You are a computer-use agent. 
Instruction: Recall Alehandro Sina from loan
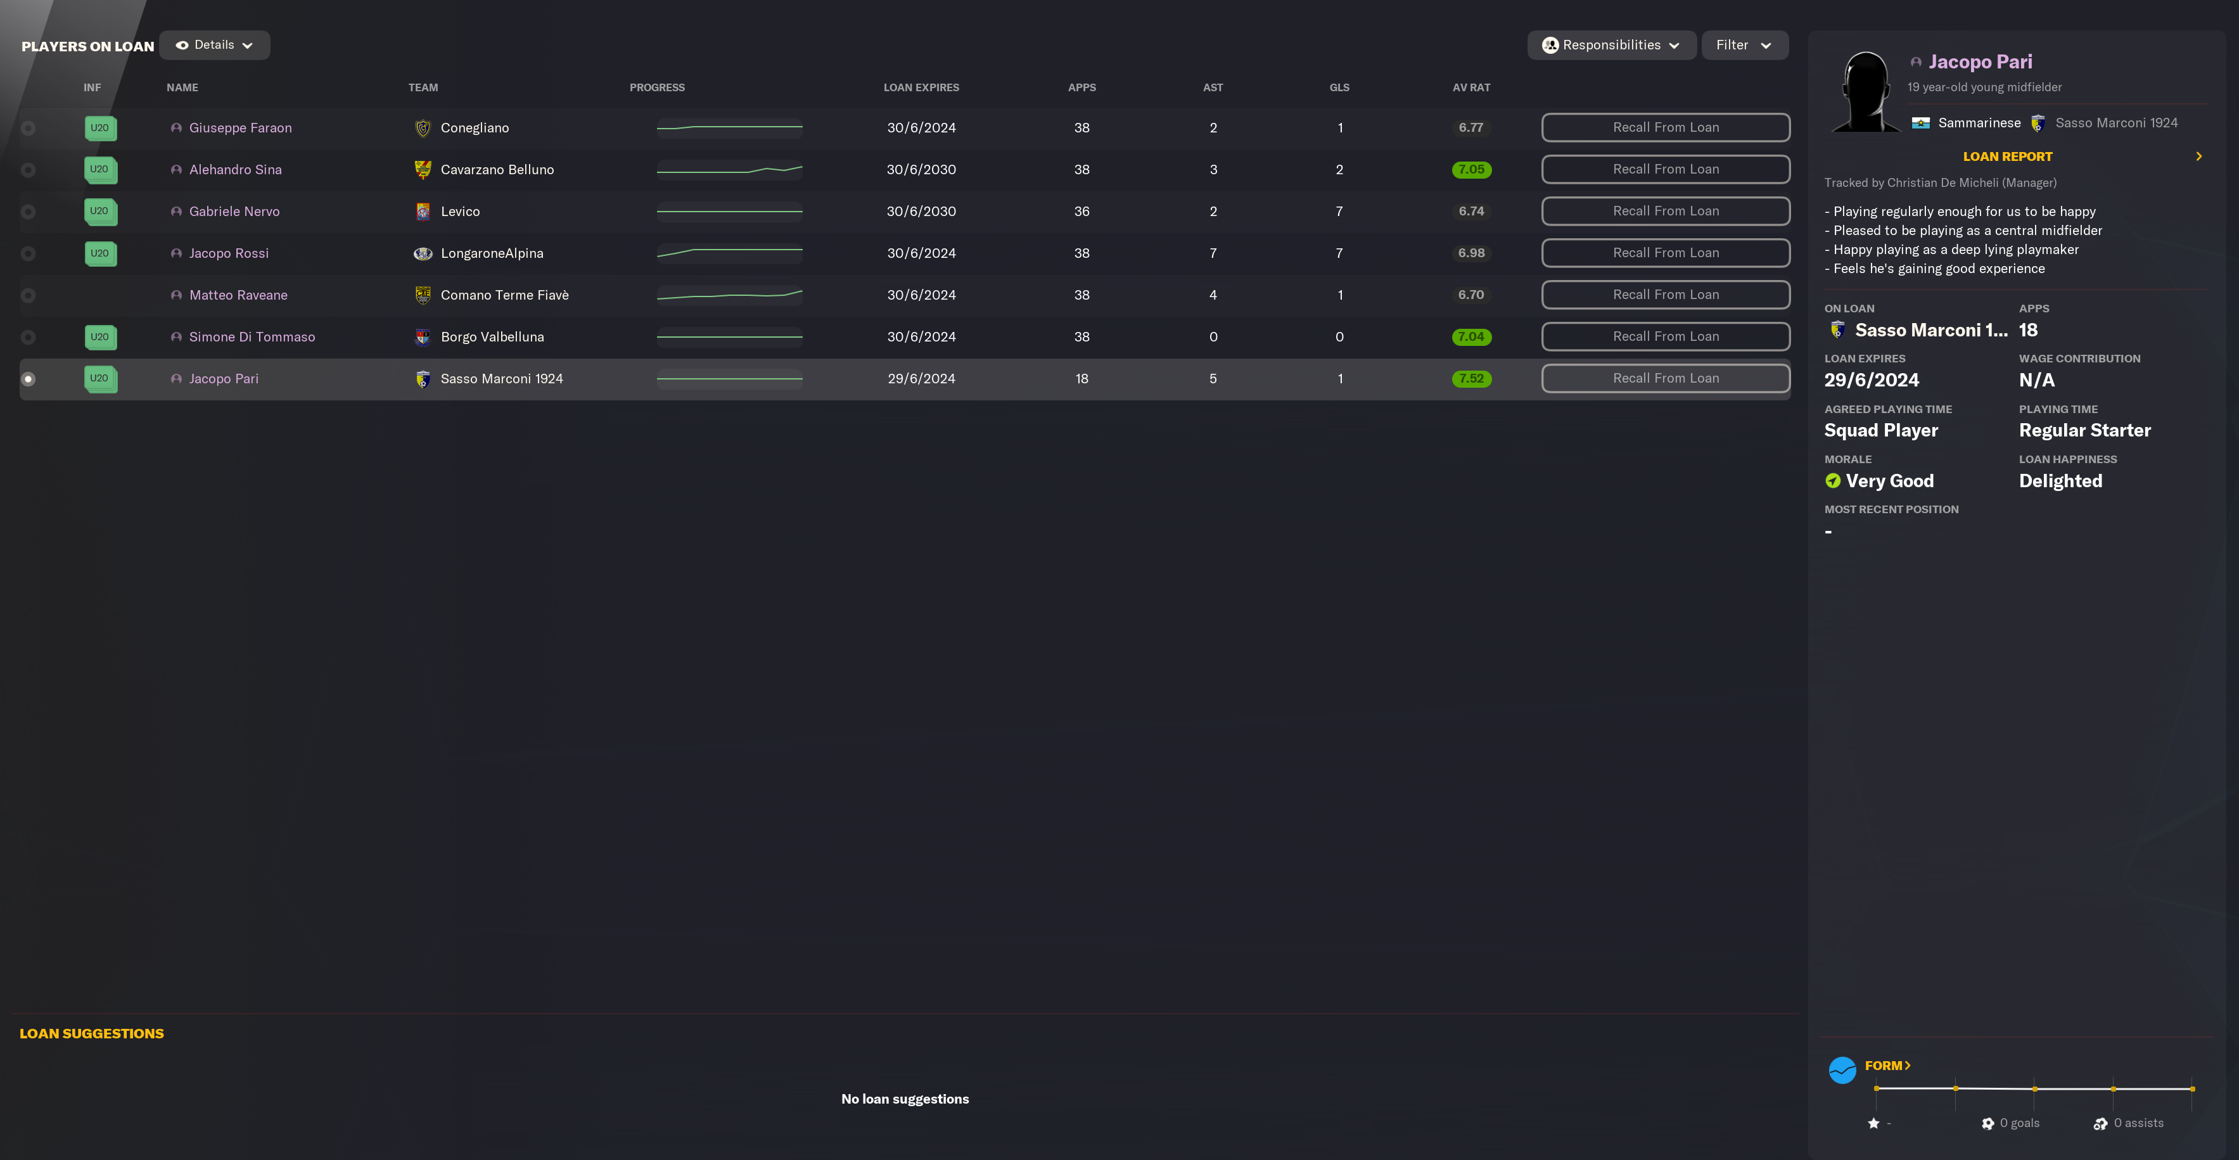tap(1664, 169)
